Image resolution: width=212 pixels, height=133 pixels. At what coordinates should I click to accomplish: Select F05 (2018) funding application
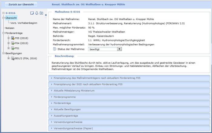pyautogui.click(x=22, y=38)
